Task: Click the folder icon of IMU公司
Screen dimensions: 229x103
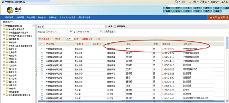Action: coord(7,88)
